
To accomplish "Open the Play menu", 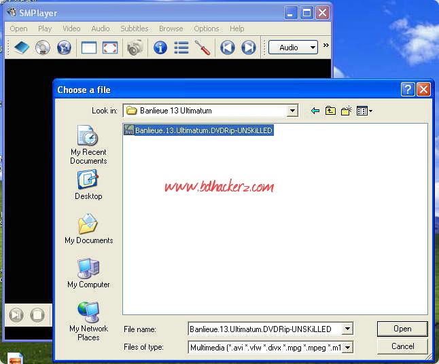I will click(45, 29).
